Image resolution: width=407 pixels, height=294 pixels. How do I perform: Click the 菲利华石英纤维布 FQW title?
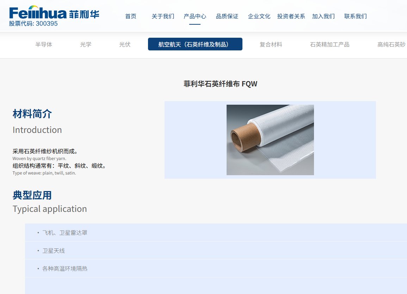(x=220, y=84)
